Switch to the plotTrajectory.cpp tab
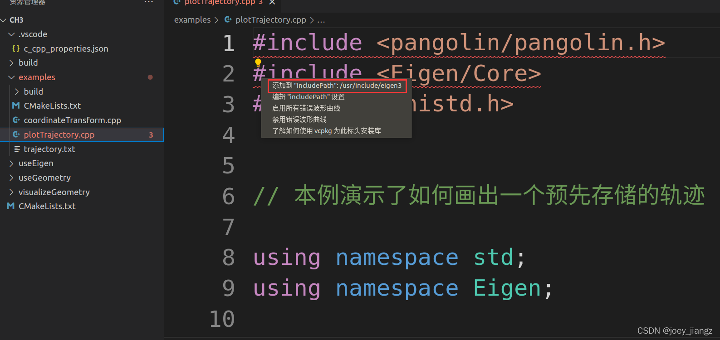 [220, 2]
